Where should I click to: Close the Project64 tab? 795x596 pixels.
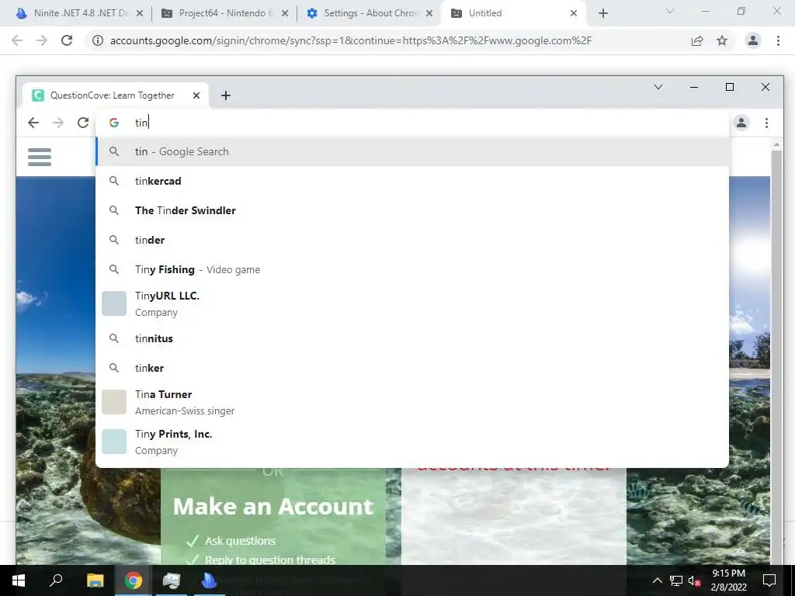click(x=285, y=13)
